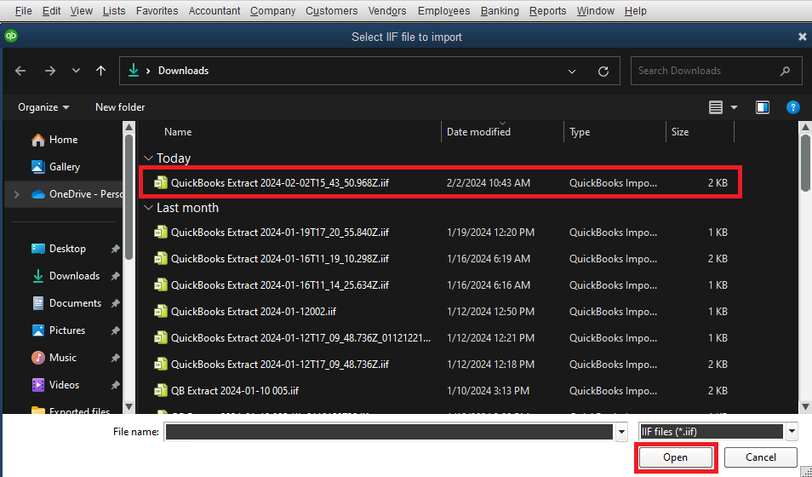Select file QuickBooks Extract 2024-01-19T17_20_55.840Z.iif
Viewport: 812px width, 477px height.
pyautogui.click(x=441, y=233)
